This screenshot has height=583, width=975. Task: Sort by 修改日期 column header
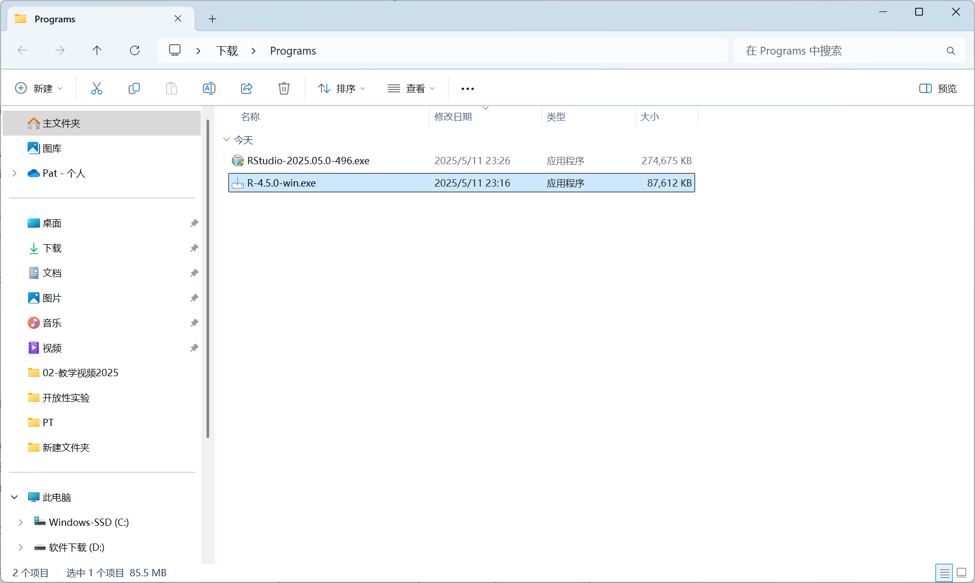pyautogui.click(x=453, y=117)
